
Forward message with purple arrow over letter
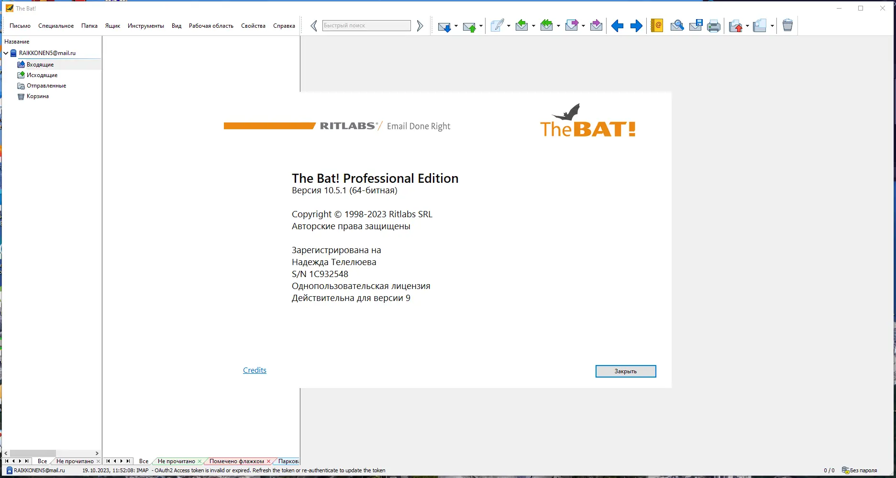click(x=572, y=25)
